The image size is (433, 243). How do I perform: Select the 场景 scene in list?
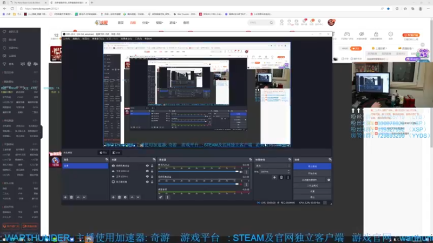pyautogui.click(x=85, y=166)
